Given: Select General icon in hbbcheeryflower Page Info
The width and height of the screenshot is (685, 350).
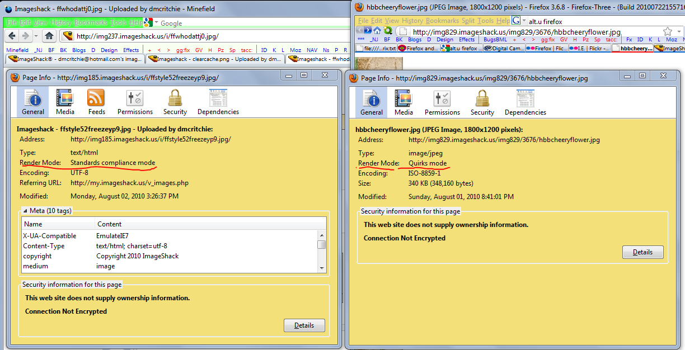Looking at the screenshot, I should 372,102.
